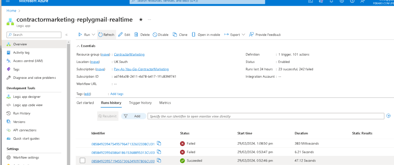394x165 pixels.
Task: Click move link next to Subscription
Action: [x=100, y=69]
